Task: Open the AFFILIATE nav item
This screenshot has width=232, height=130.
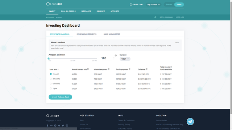Action: (115, 11)
